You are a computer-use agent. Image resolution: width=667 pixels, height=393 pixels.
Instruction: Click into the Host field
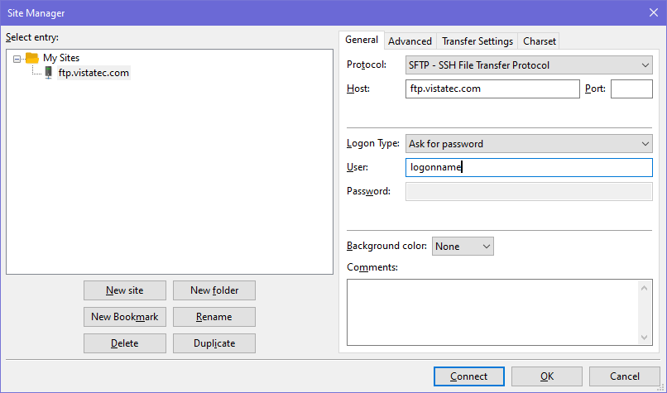[492, 89]
